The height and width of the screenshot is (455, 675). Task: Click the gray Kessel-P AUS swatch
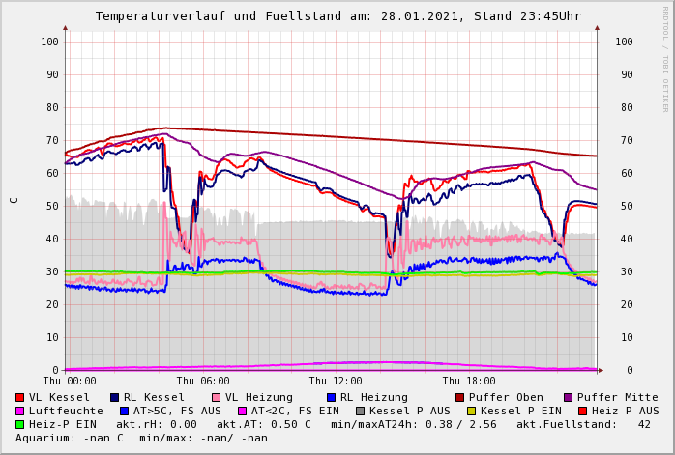pos(361,411)
